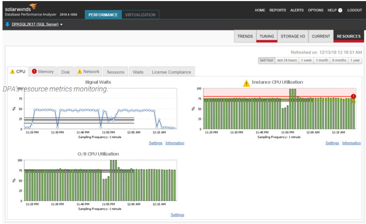Click the Network tab warning triangle icon
The image size is (366, 224).
(x=80, y=71)
